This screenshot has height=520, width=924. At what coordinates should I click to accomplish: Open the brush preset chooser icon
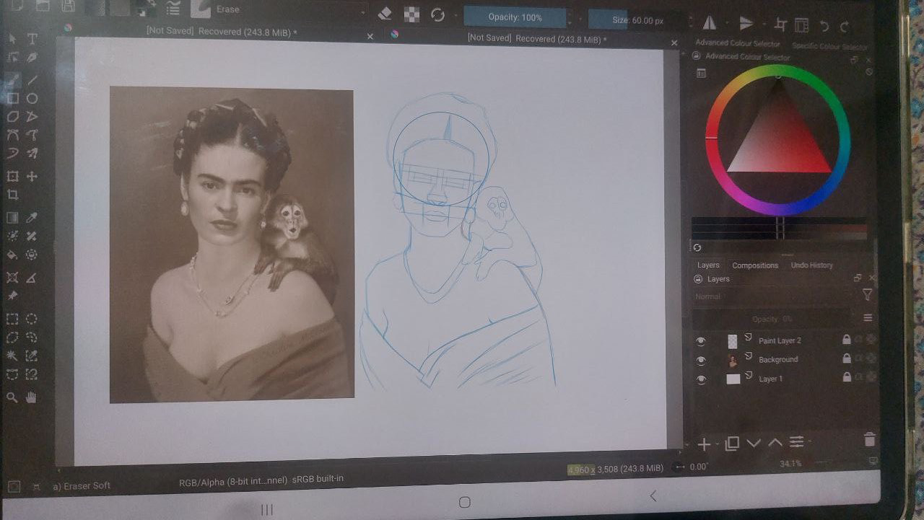[201, 8]
